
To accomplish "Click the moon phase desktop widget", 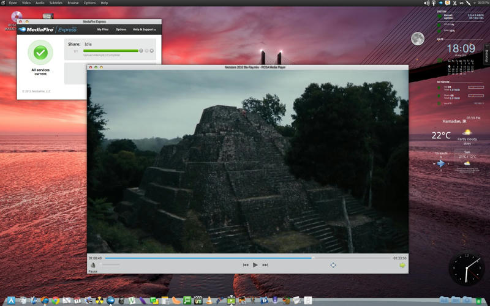I will [418, 39].
